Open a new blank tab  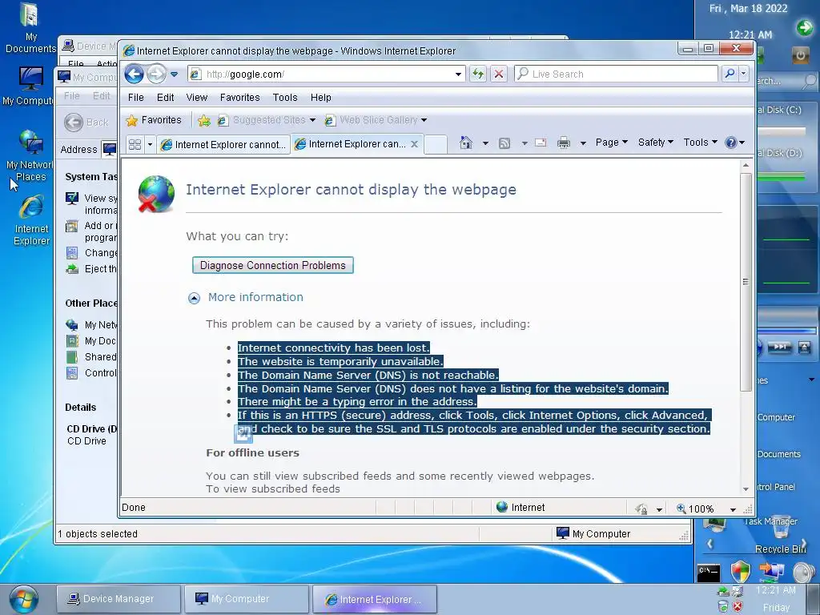(x=435, y=144)
